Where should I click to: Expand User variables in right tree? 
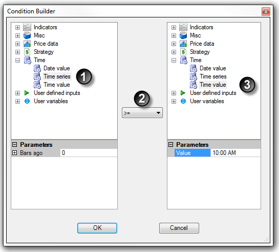click(174, 101)
